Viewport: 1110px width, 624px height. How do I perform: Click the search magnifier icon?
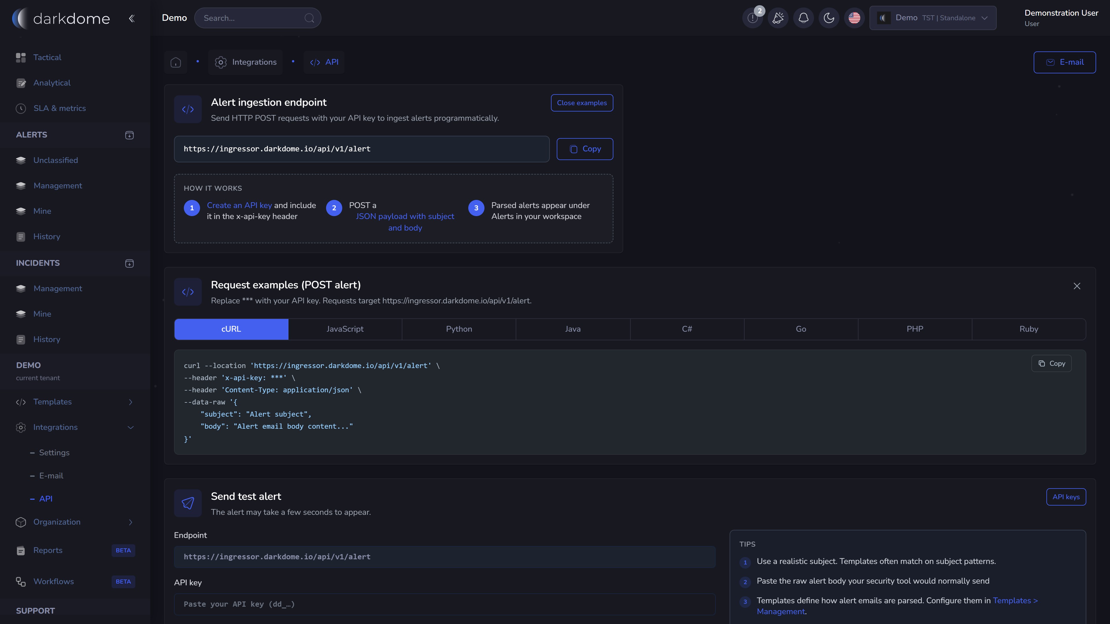point(309,18)
